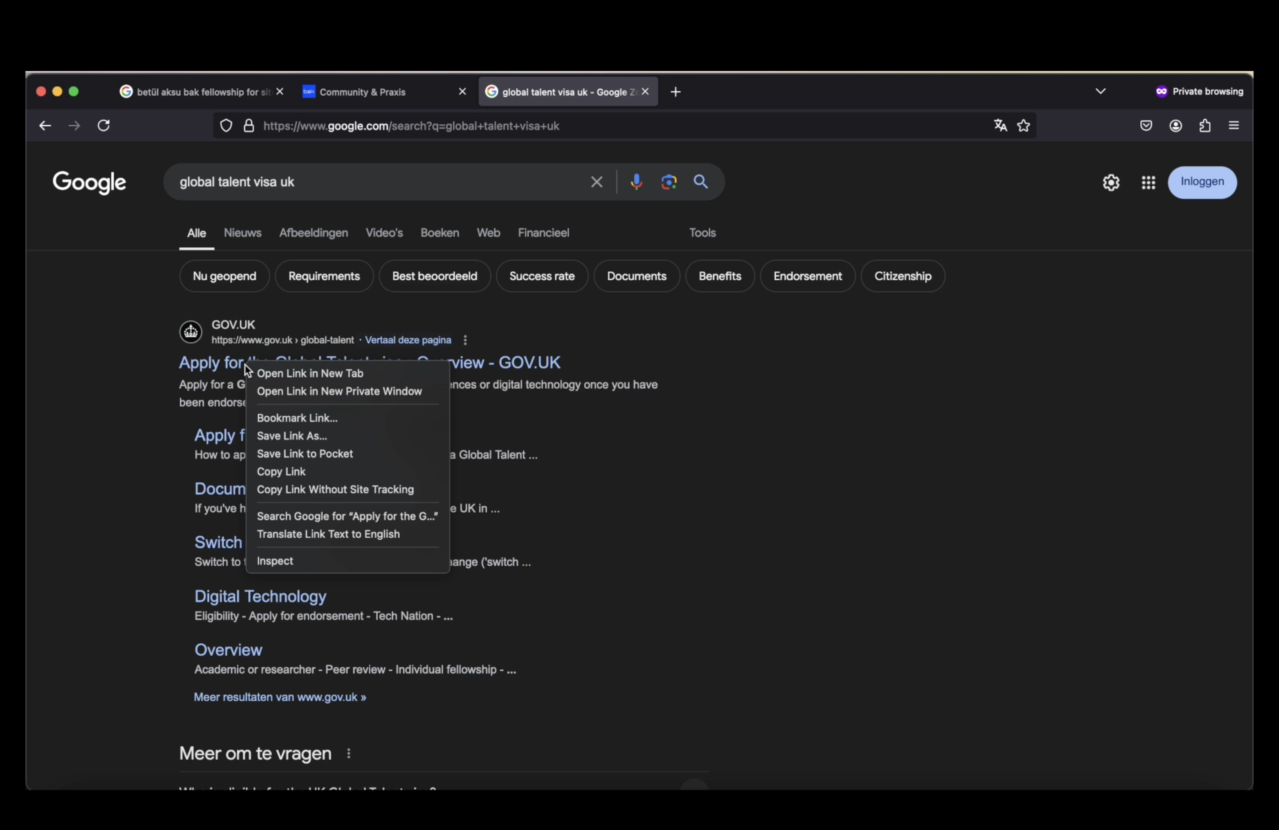Click the Google logo
1279x830 pixels.
point(89,183)
